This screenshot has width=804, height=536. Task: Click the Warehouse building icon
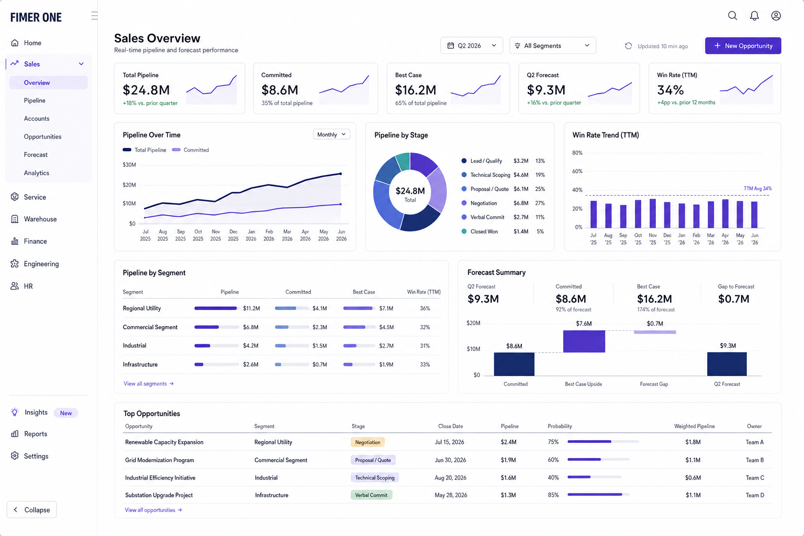tap(15, 219)
